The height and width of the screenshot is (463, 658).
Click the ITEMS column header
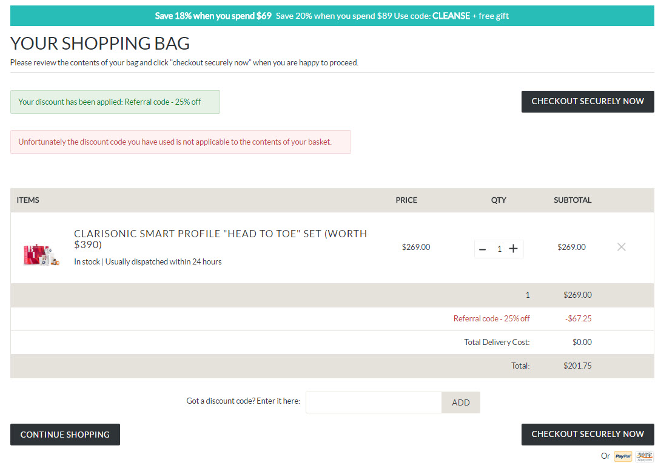tap(28, 200)
